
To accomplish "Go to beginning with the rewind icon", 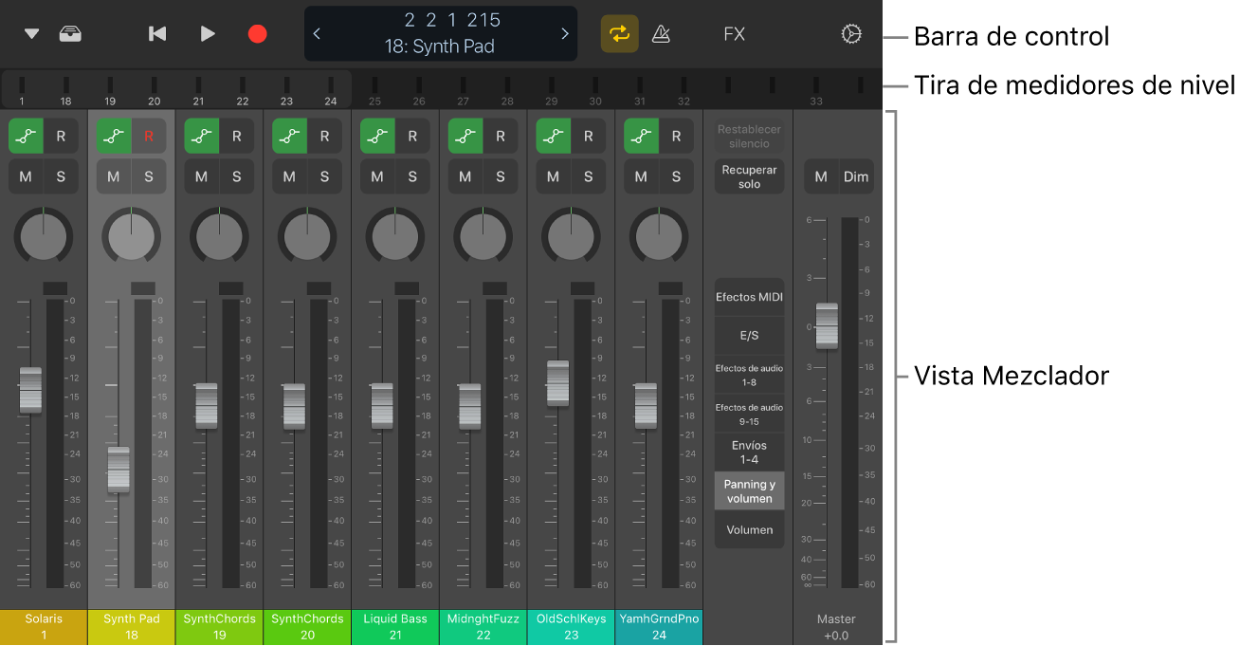I will point(157,34).
